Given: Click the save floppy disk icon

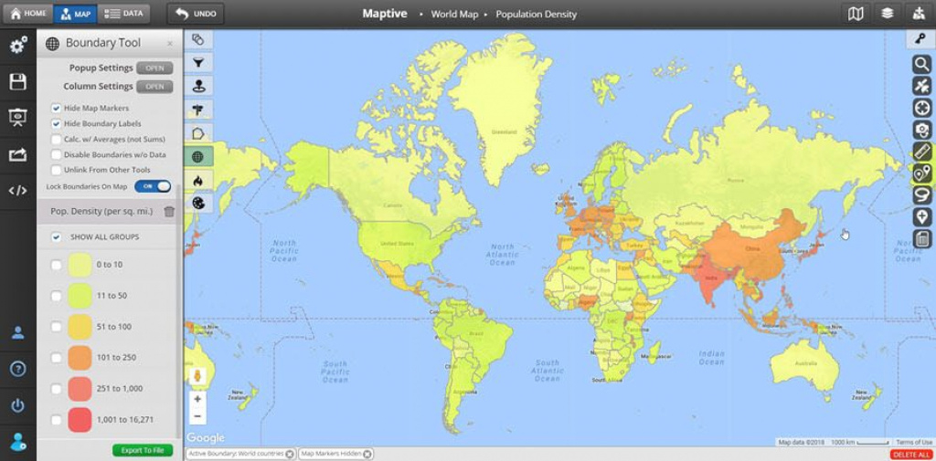Looking at the screenshot, I should [x=17, y=82].
